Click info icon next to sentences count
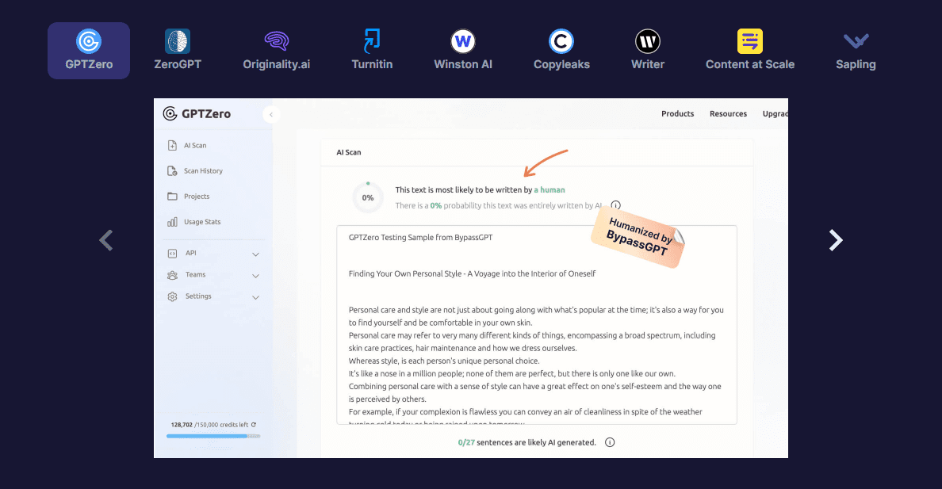Image resolution: width=942 pixels, height=489 pixels. [610, 442]
